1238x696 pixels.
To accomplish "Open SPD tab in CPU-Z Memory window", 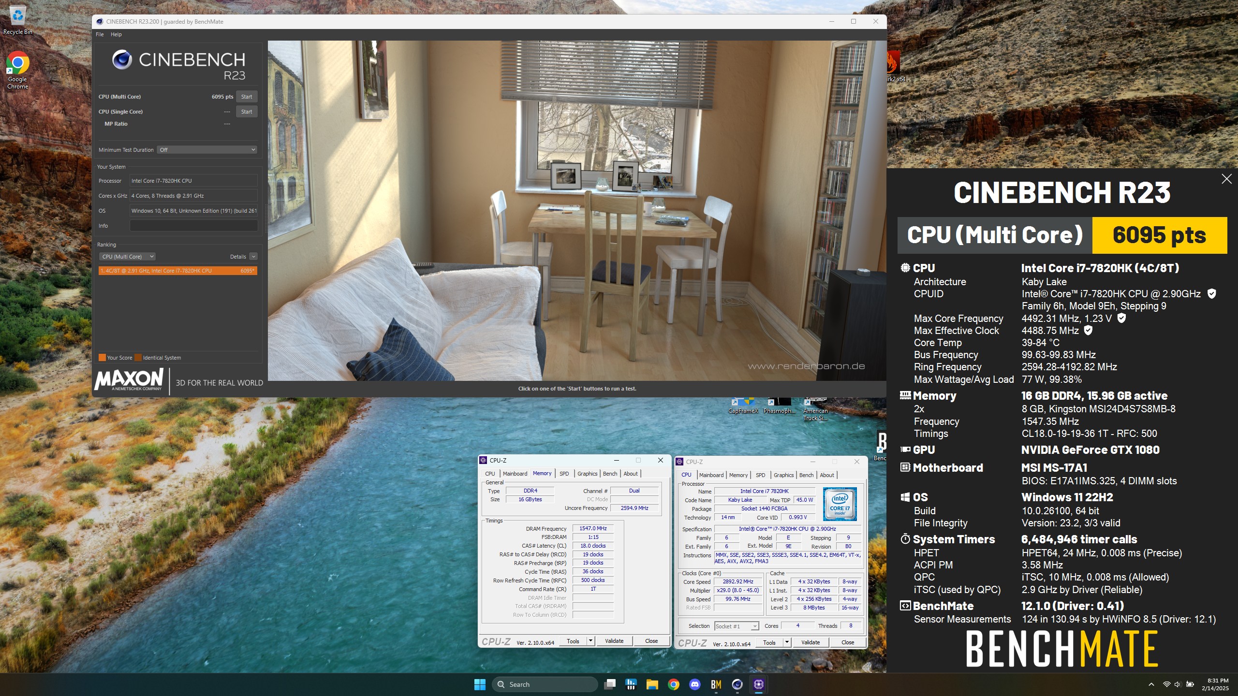I will 564,474.
